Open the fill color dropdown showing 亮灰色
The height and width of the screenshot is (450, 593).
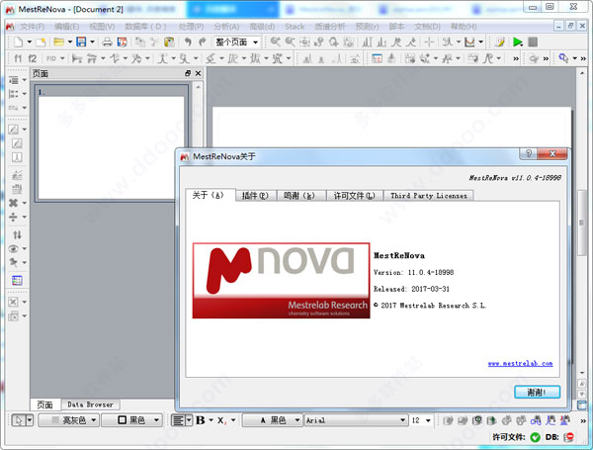(x=69, y=420)
